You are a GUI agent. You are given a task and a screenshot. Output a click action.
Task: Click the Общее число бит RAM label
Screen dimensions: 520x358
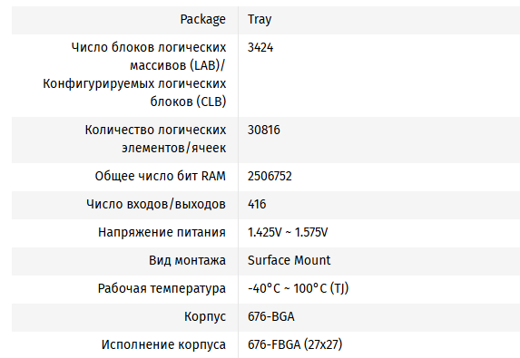coord(161,176)
